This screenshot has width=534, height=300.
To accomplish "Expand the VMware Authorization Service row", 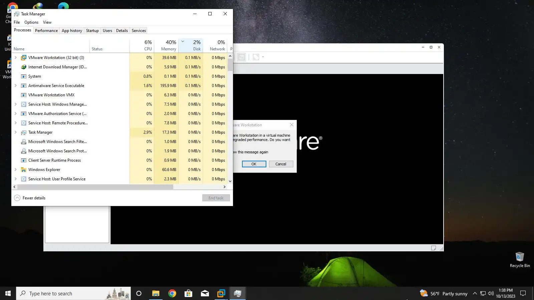I will point(16,114).
